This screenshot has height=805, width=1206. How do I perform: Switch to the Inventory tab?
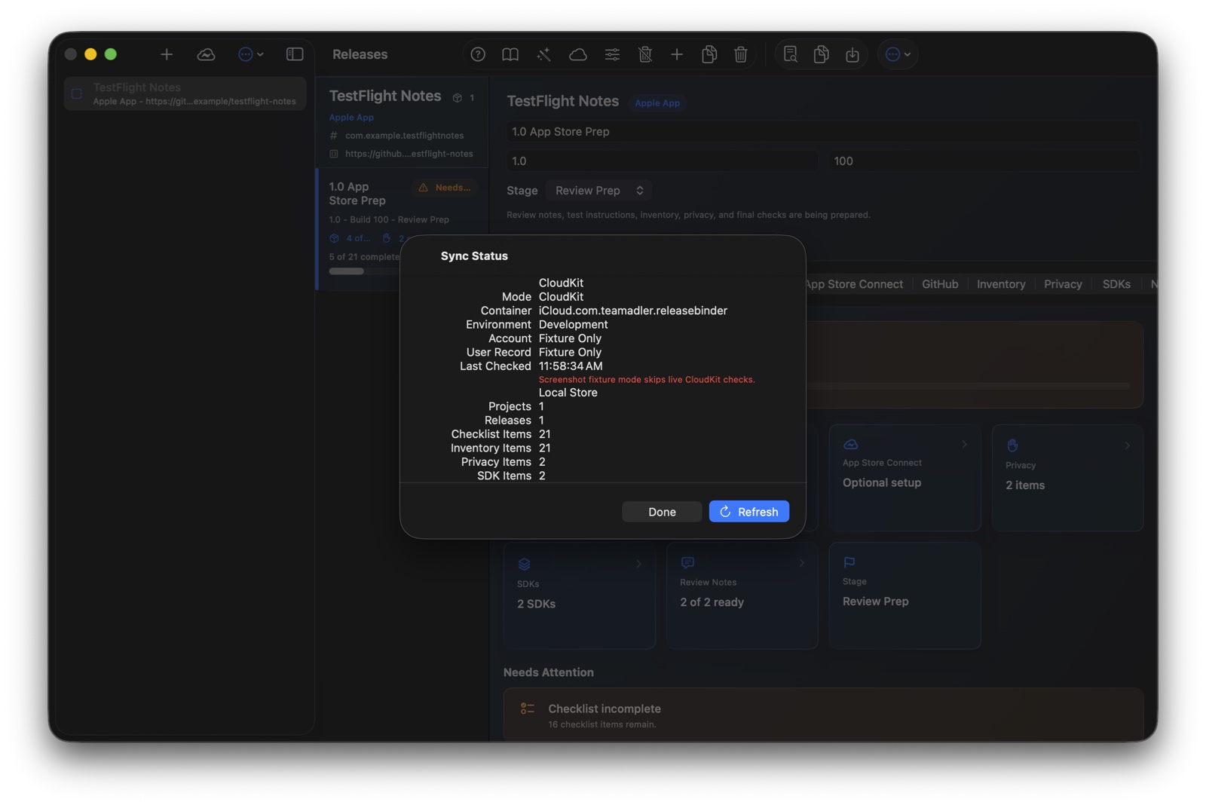[x=1001, y=284]
